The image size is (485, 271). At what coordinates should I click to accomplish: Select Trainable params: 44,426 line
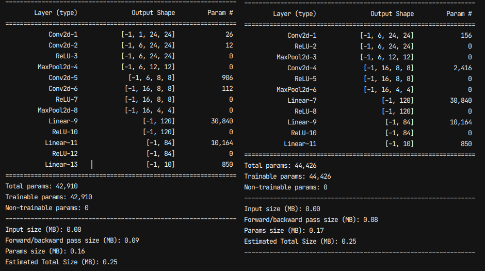pos(287,177)
